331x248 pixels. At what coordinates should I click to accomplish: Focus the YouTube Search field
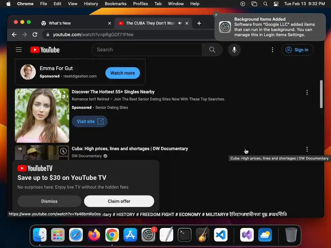pos(147,50)
